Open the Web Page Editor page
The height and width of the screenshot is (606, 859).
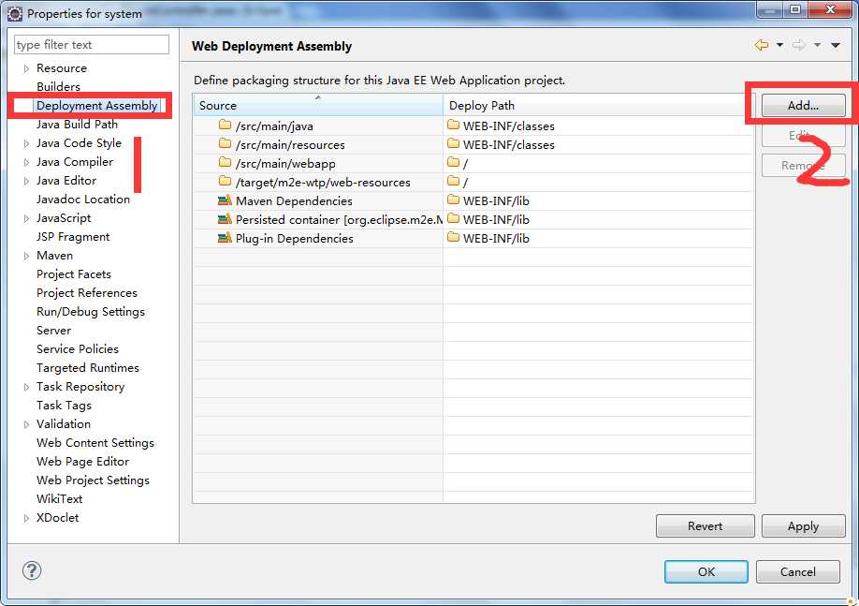click(x=82, y=461)
